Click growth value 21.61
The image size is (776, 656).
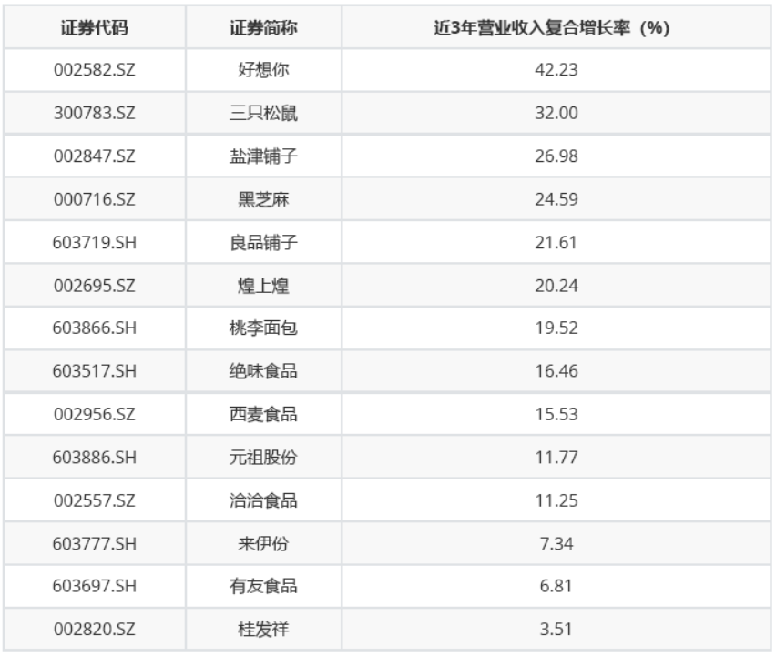(x=556, y=242)
